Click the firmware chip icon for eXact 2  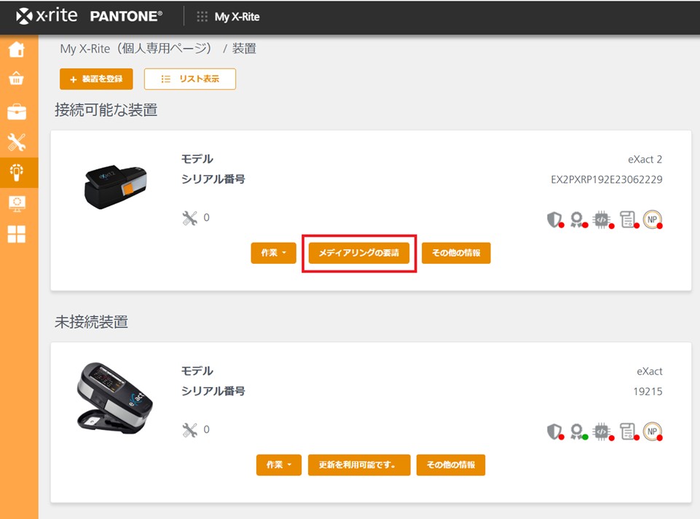(602, 219)
